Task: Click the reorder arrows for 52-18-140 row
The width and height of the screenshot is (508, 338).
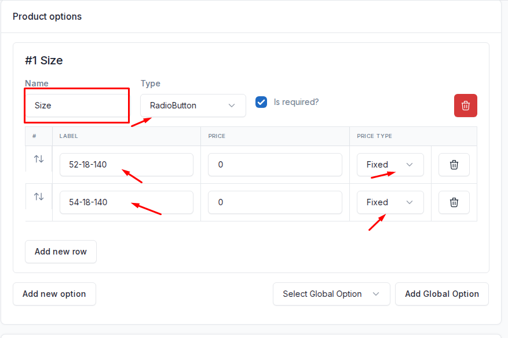Action: 39,159
